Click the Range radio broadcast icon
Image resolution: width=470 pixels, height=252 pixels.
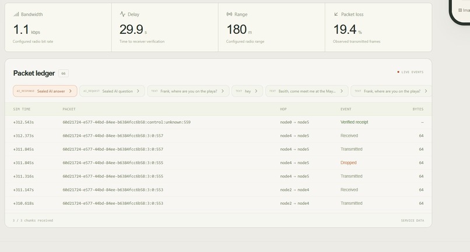229,14
